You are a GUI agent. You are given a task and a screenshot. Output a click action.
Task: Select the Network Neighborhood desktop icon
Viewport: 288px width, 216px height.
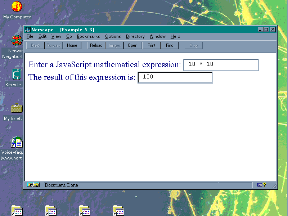coord(17,40)
